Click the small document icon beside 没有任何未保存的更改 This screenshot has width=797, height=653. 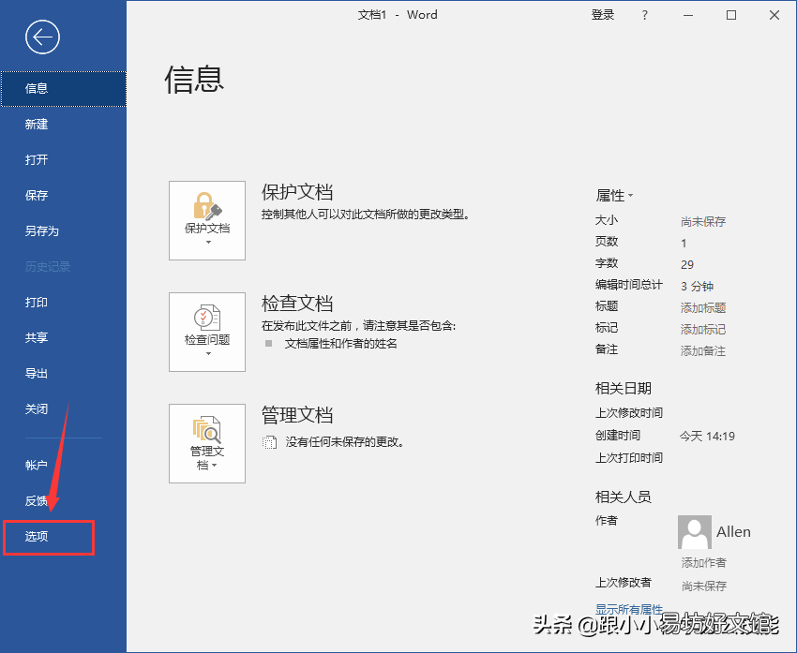(x=269, y=442)
